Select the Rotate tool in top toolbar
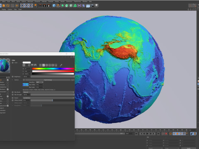199x149 pixels. pos(8,5)
